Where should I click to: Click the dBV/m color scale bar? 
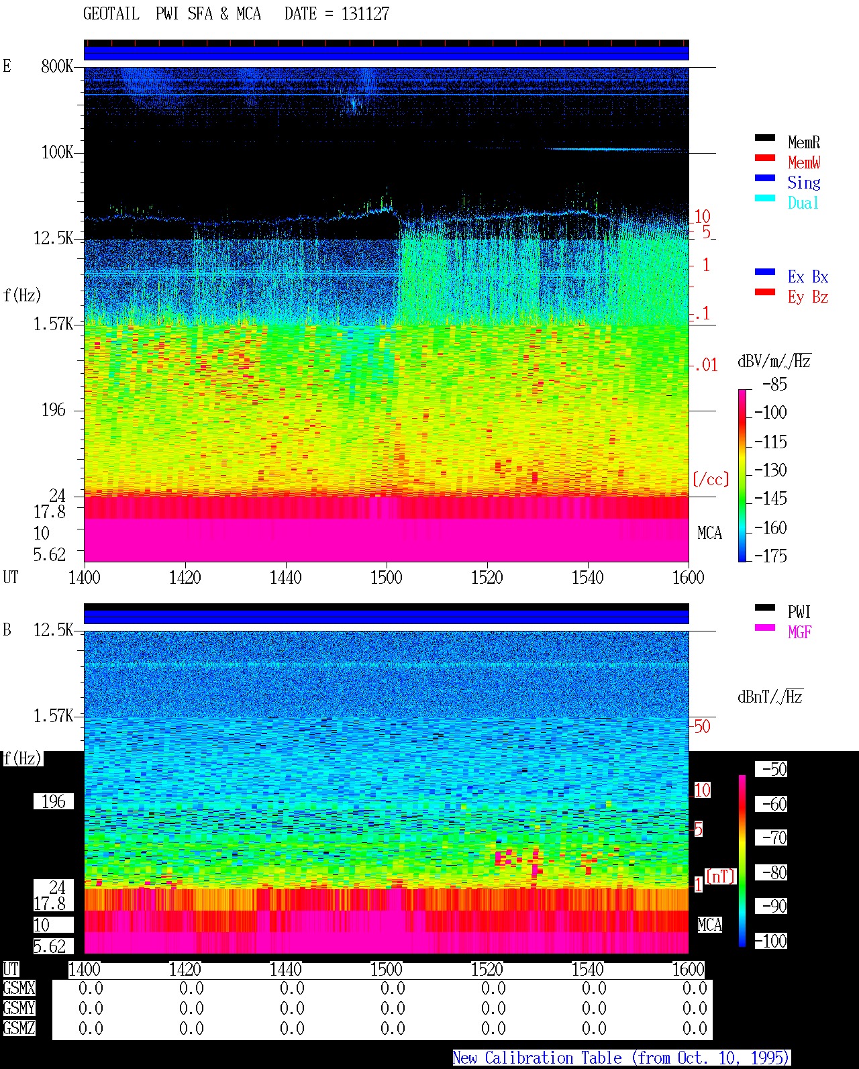pyautogui.click(x=742, y=475)
